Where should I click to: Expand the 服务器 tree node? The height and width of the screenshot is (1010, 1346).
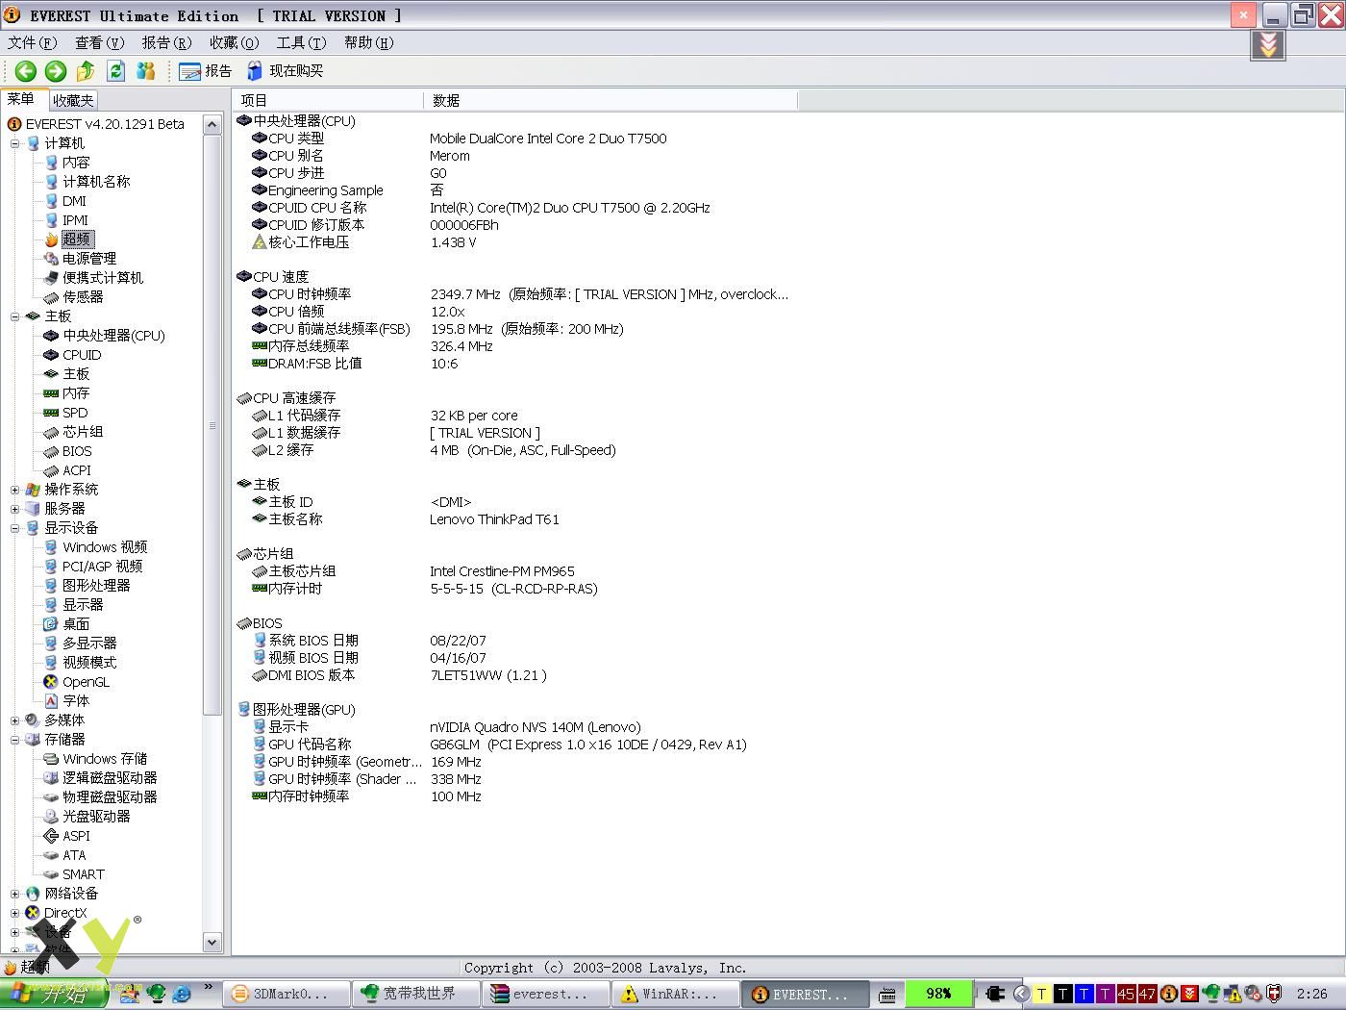(14, 509)
